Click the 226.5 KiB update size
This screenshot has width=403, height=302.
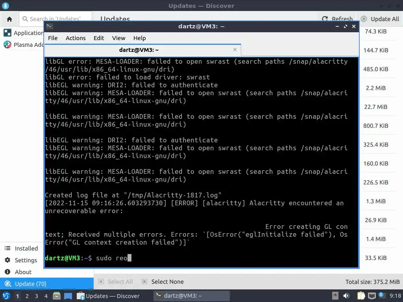(x=375, y=182)
